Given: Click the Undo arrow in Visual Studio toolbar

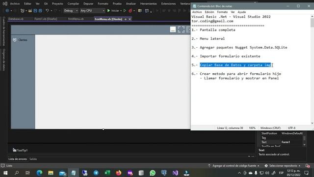Looking at the screenshot, I should [47, 10].
